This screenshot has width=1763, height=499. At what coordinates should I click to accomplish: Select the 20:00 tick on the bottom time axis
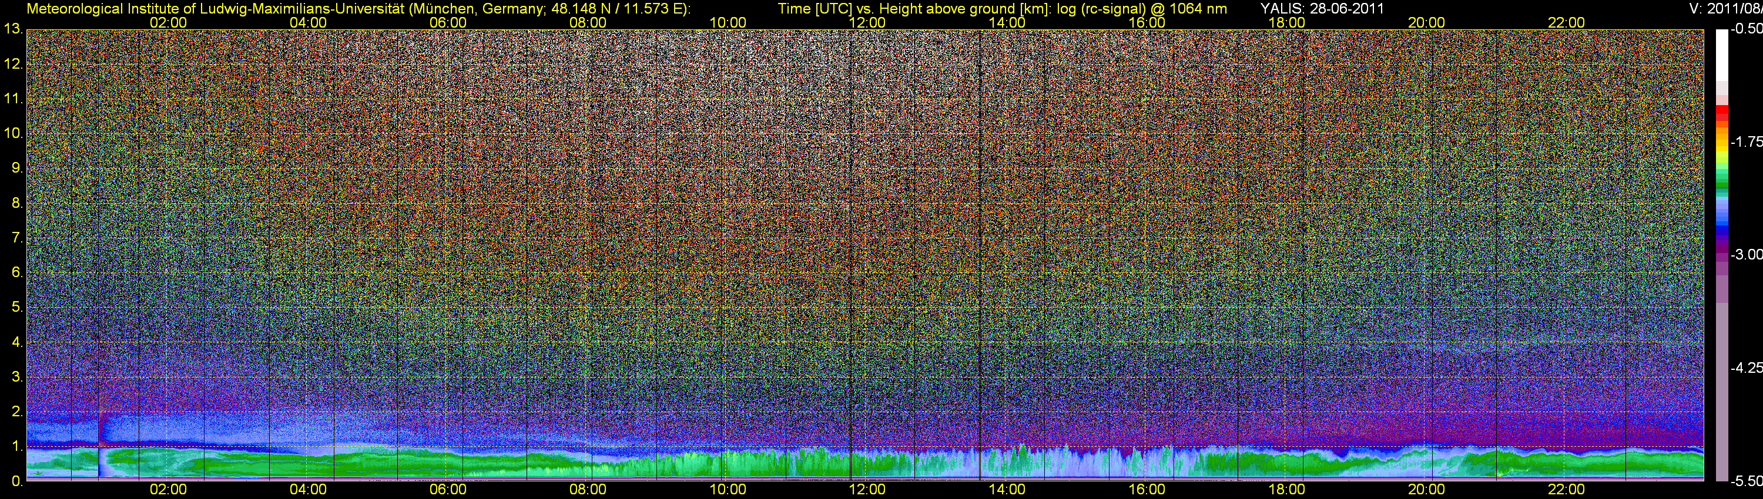(1426, 490)
